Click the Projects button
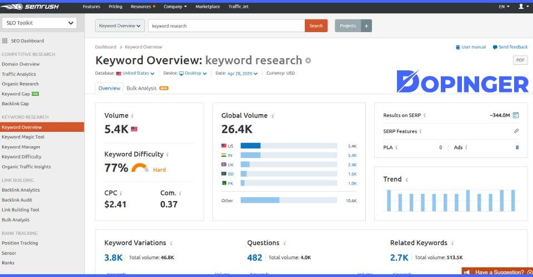Screen dimensions: 533x277 (348, 26)
